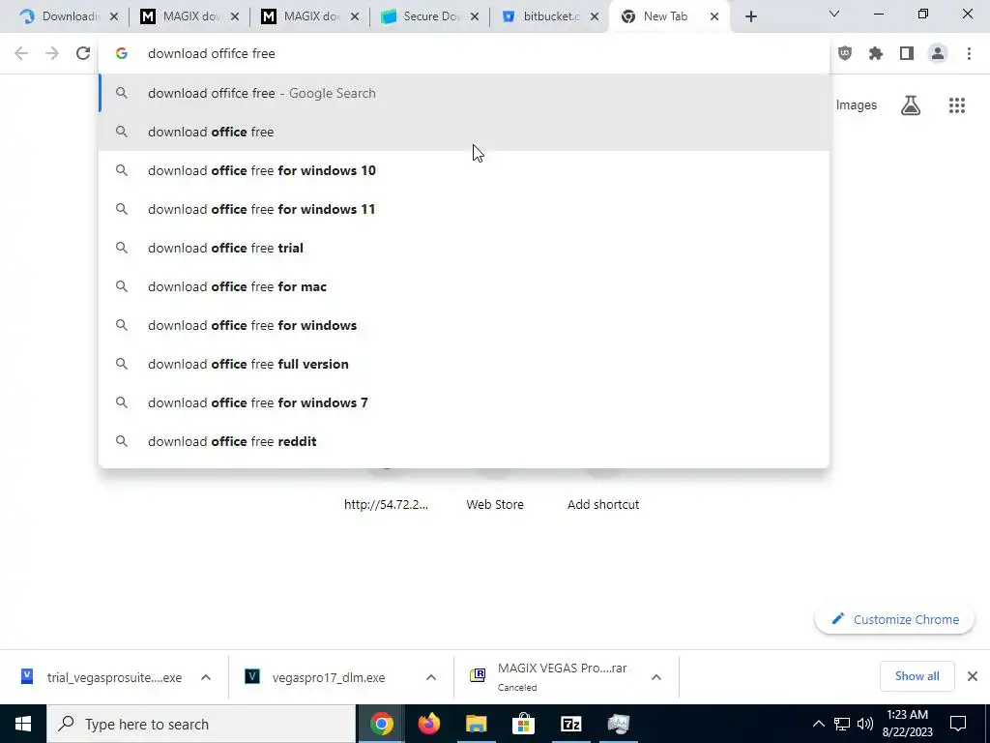Open the http://54.72.2... shortcut
The image size is (990, 743).
(x=386, y=504)
